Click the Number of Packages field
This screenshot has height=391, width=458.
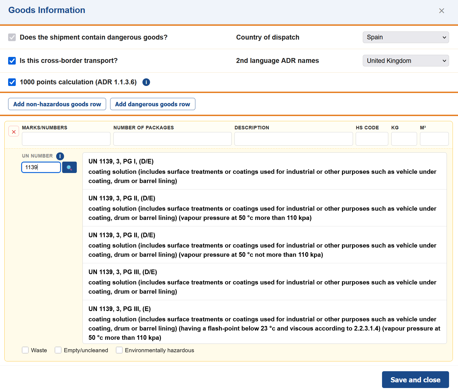[x=172, y=139]
